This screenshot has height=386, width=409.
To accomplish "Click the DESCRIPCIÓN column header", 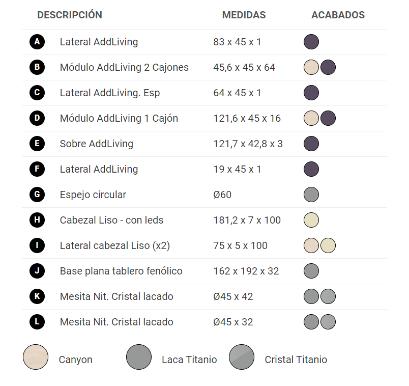I will click(x=70, y=15).
